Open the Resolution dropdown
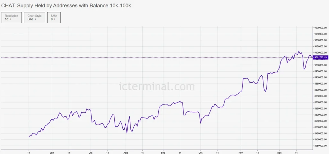Image resolution: width=329 pixels, height=154 pixels. 11,17
